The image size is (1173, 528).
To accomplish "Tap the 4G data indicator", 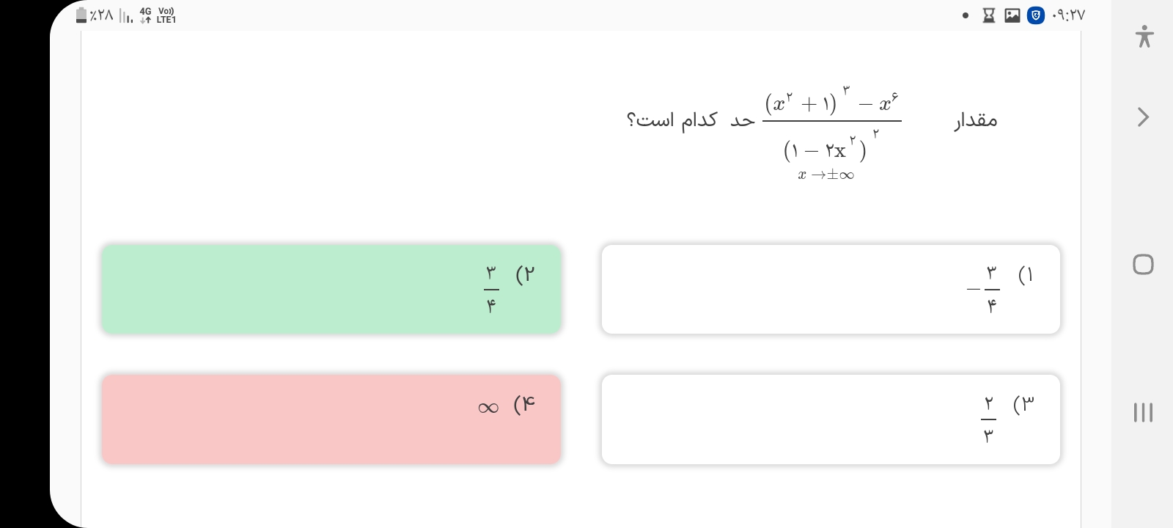I will click(145, 15).
